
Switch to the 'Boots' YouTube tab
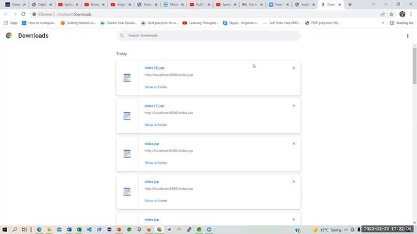(x=94, y=5)
